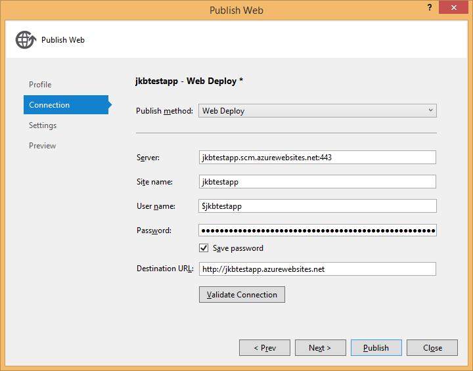Click in the Site name field
Screen dimensions: 473x371
click(x=317, y=182)
